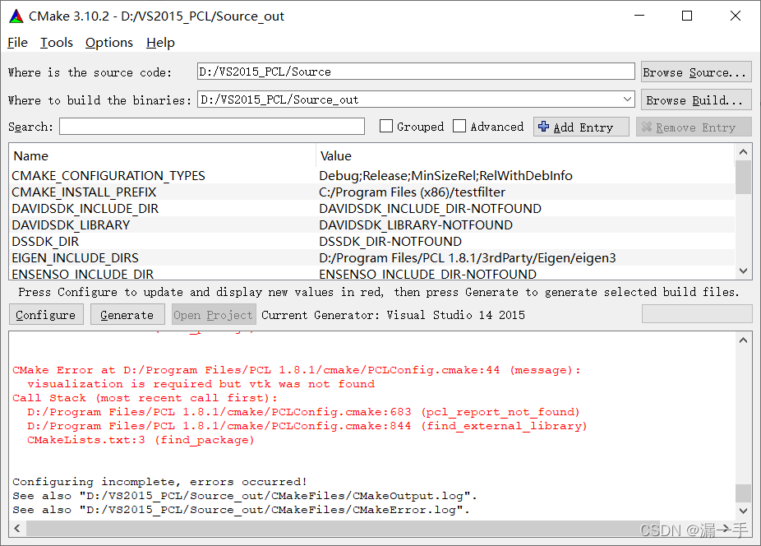
Task: Click the value Debug;Release;MinSizeRel;RelWithDebInfo
Action: click(x=445, y=175)
